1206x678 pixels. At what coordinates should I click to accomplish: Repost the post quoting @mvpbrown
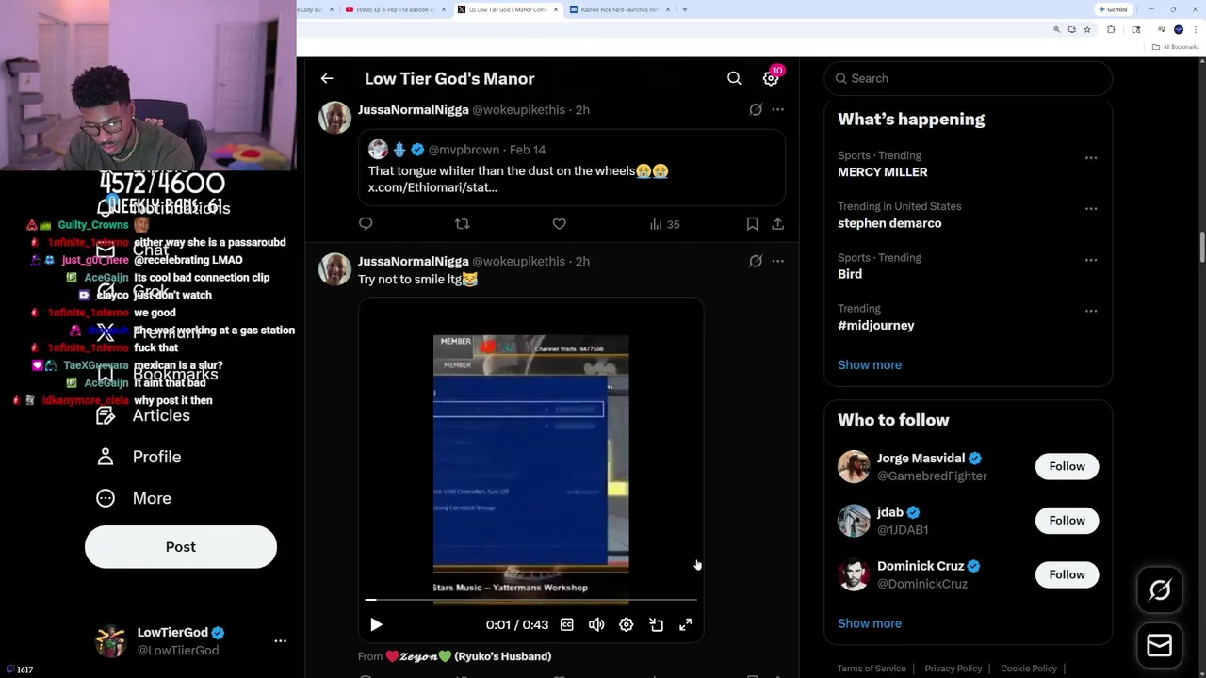coord(462,224)
